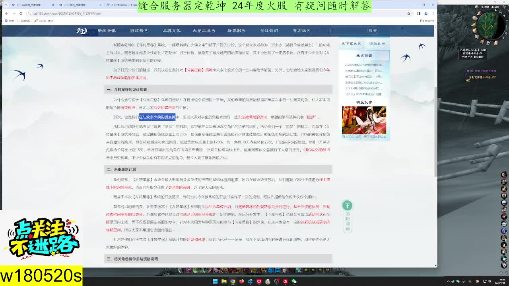Open the Chrome profile avatar
The image size is (509, 286).
click(425, 13)
